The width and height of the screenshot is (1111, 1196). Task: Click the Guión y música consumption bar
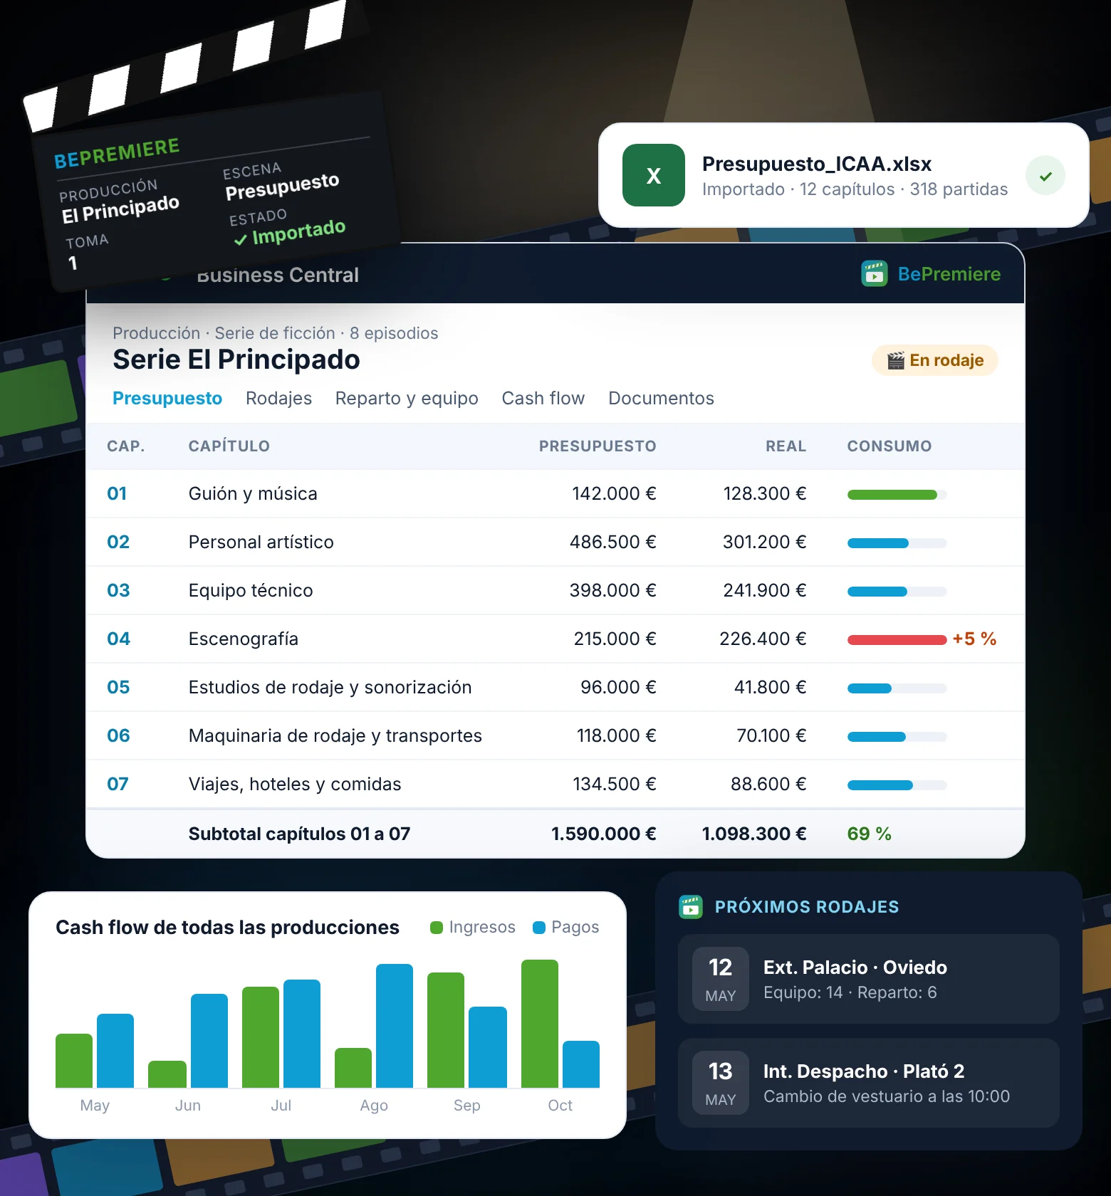point(897,495)
